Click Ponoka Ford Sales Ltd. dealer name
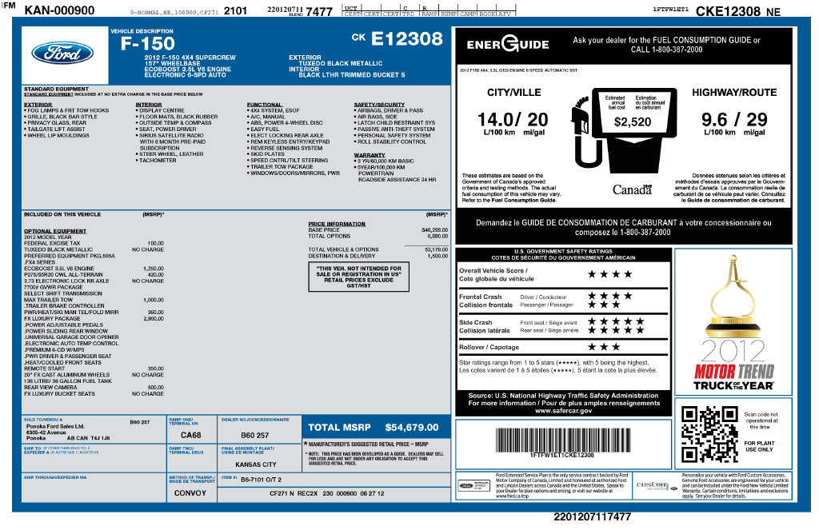The image size is (819, 530). pyautogui.click(x=55, y=426)
